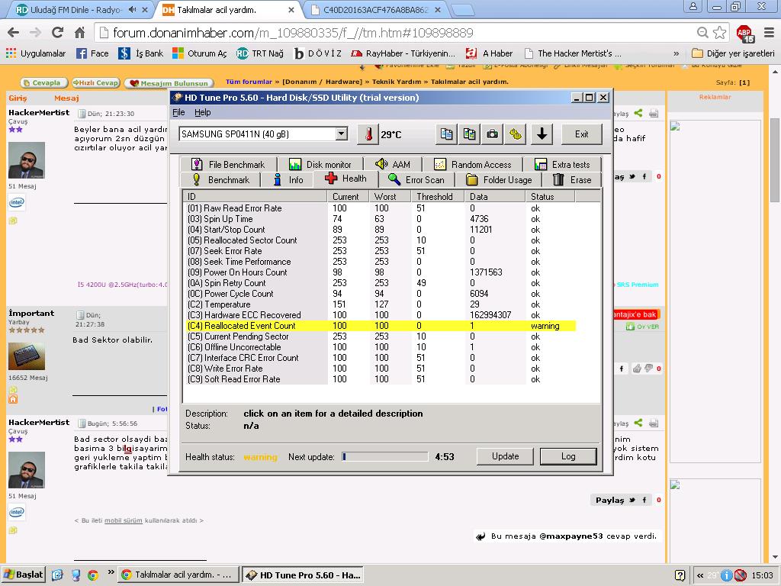Click the Log button
Screen dimensions: 781x586
567,456
